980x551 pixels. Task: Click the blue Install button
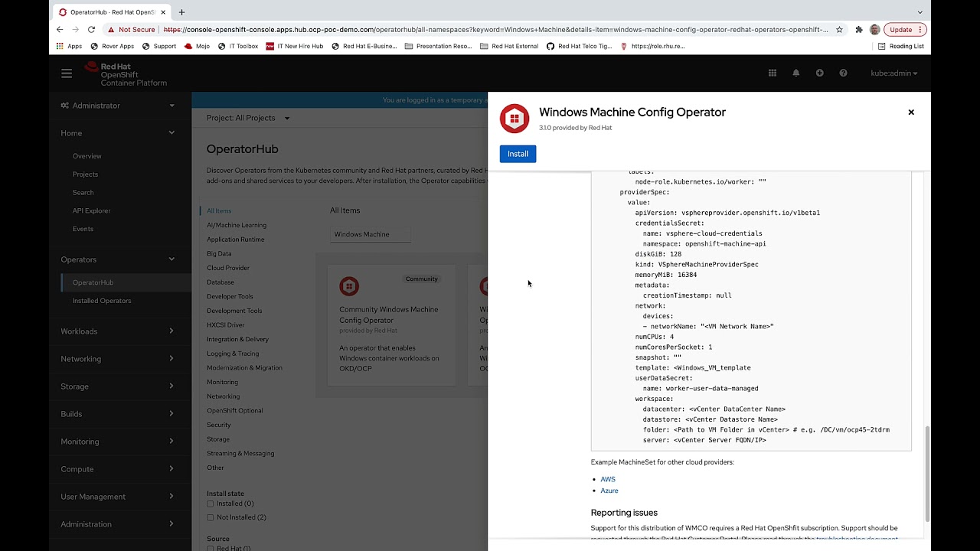pos(518,154)
